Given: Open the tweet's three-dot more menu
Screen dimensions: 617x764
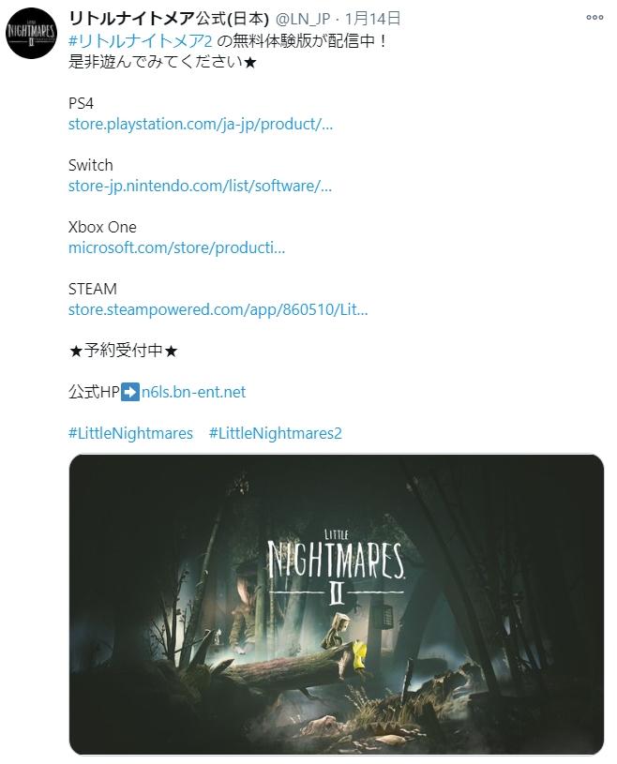Looking at the screenshot, I should pos(594,18).
